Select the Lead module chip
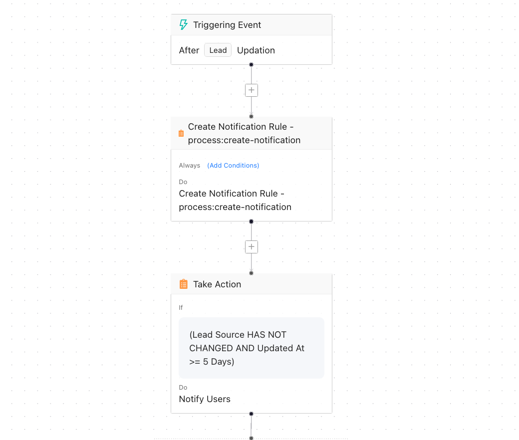The width and height of the screenshot is (519, 440). tap(218, 50)
